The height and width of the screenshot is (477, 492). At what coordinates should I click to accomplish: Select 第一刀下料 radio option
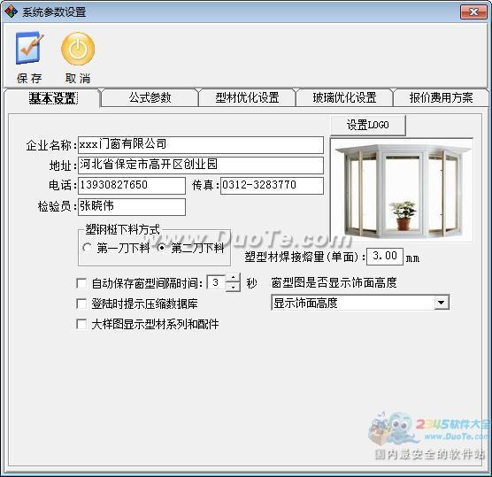[87, 248]
